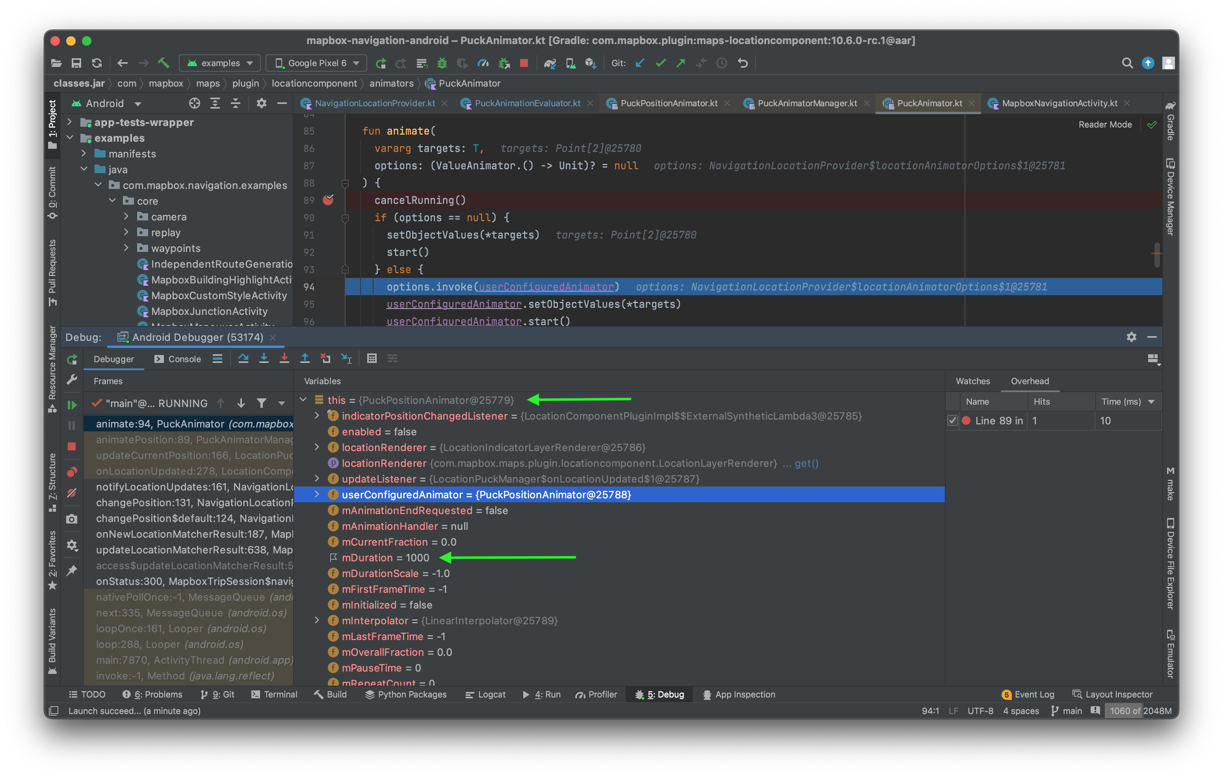Stop the running app with the red square
The width and height of the screenshot is (1223, 777).
(x=524, y=63)
